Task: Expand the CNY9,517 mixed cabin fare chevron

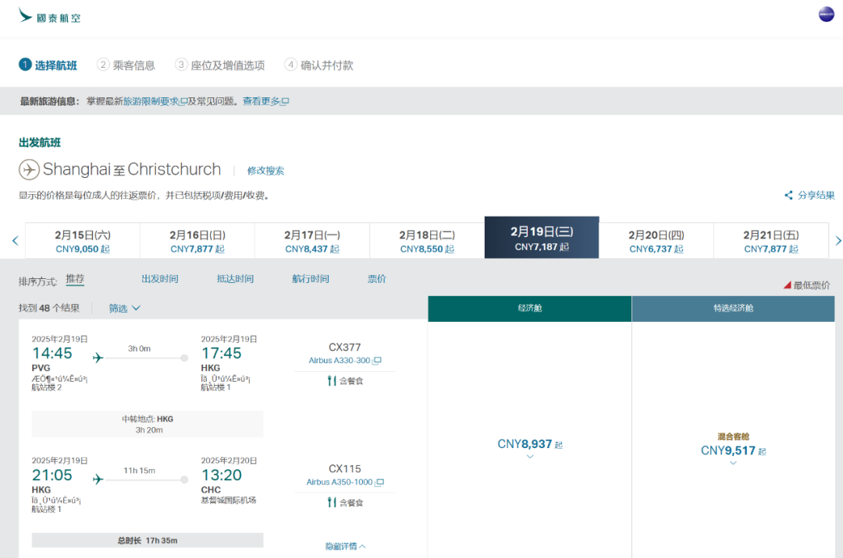Action: click(732, 462)
